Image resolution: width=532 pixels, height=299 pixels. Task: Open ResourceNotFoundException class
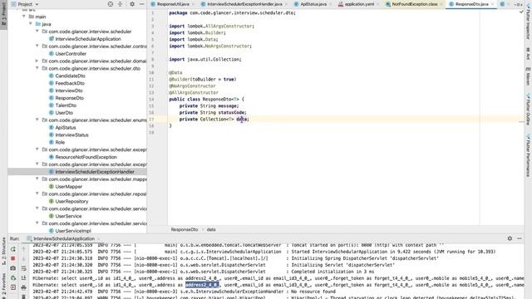tap(86, 157)
